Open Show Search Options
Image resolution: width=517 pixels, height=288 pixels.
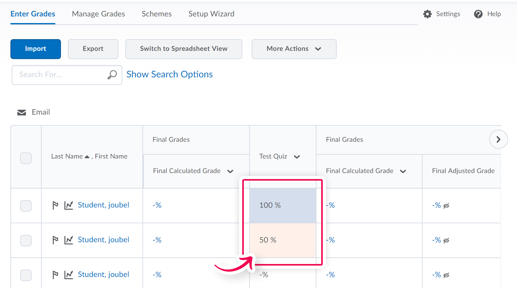[169, 75]
